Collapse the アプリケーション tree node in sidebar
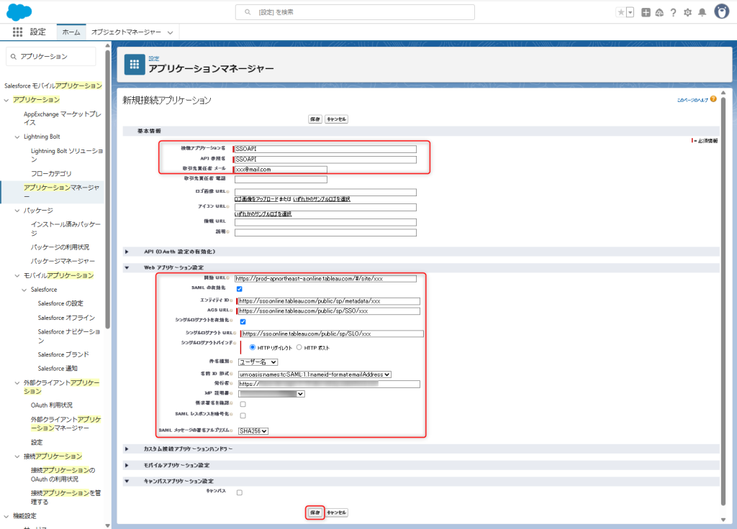 [6, 100]
